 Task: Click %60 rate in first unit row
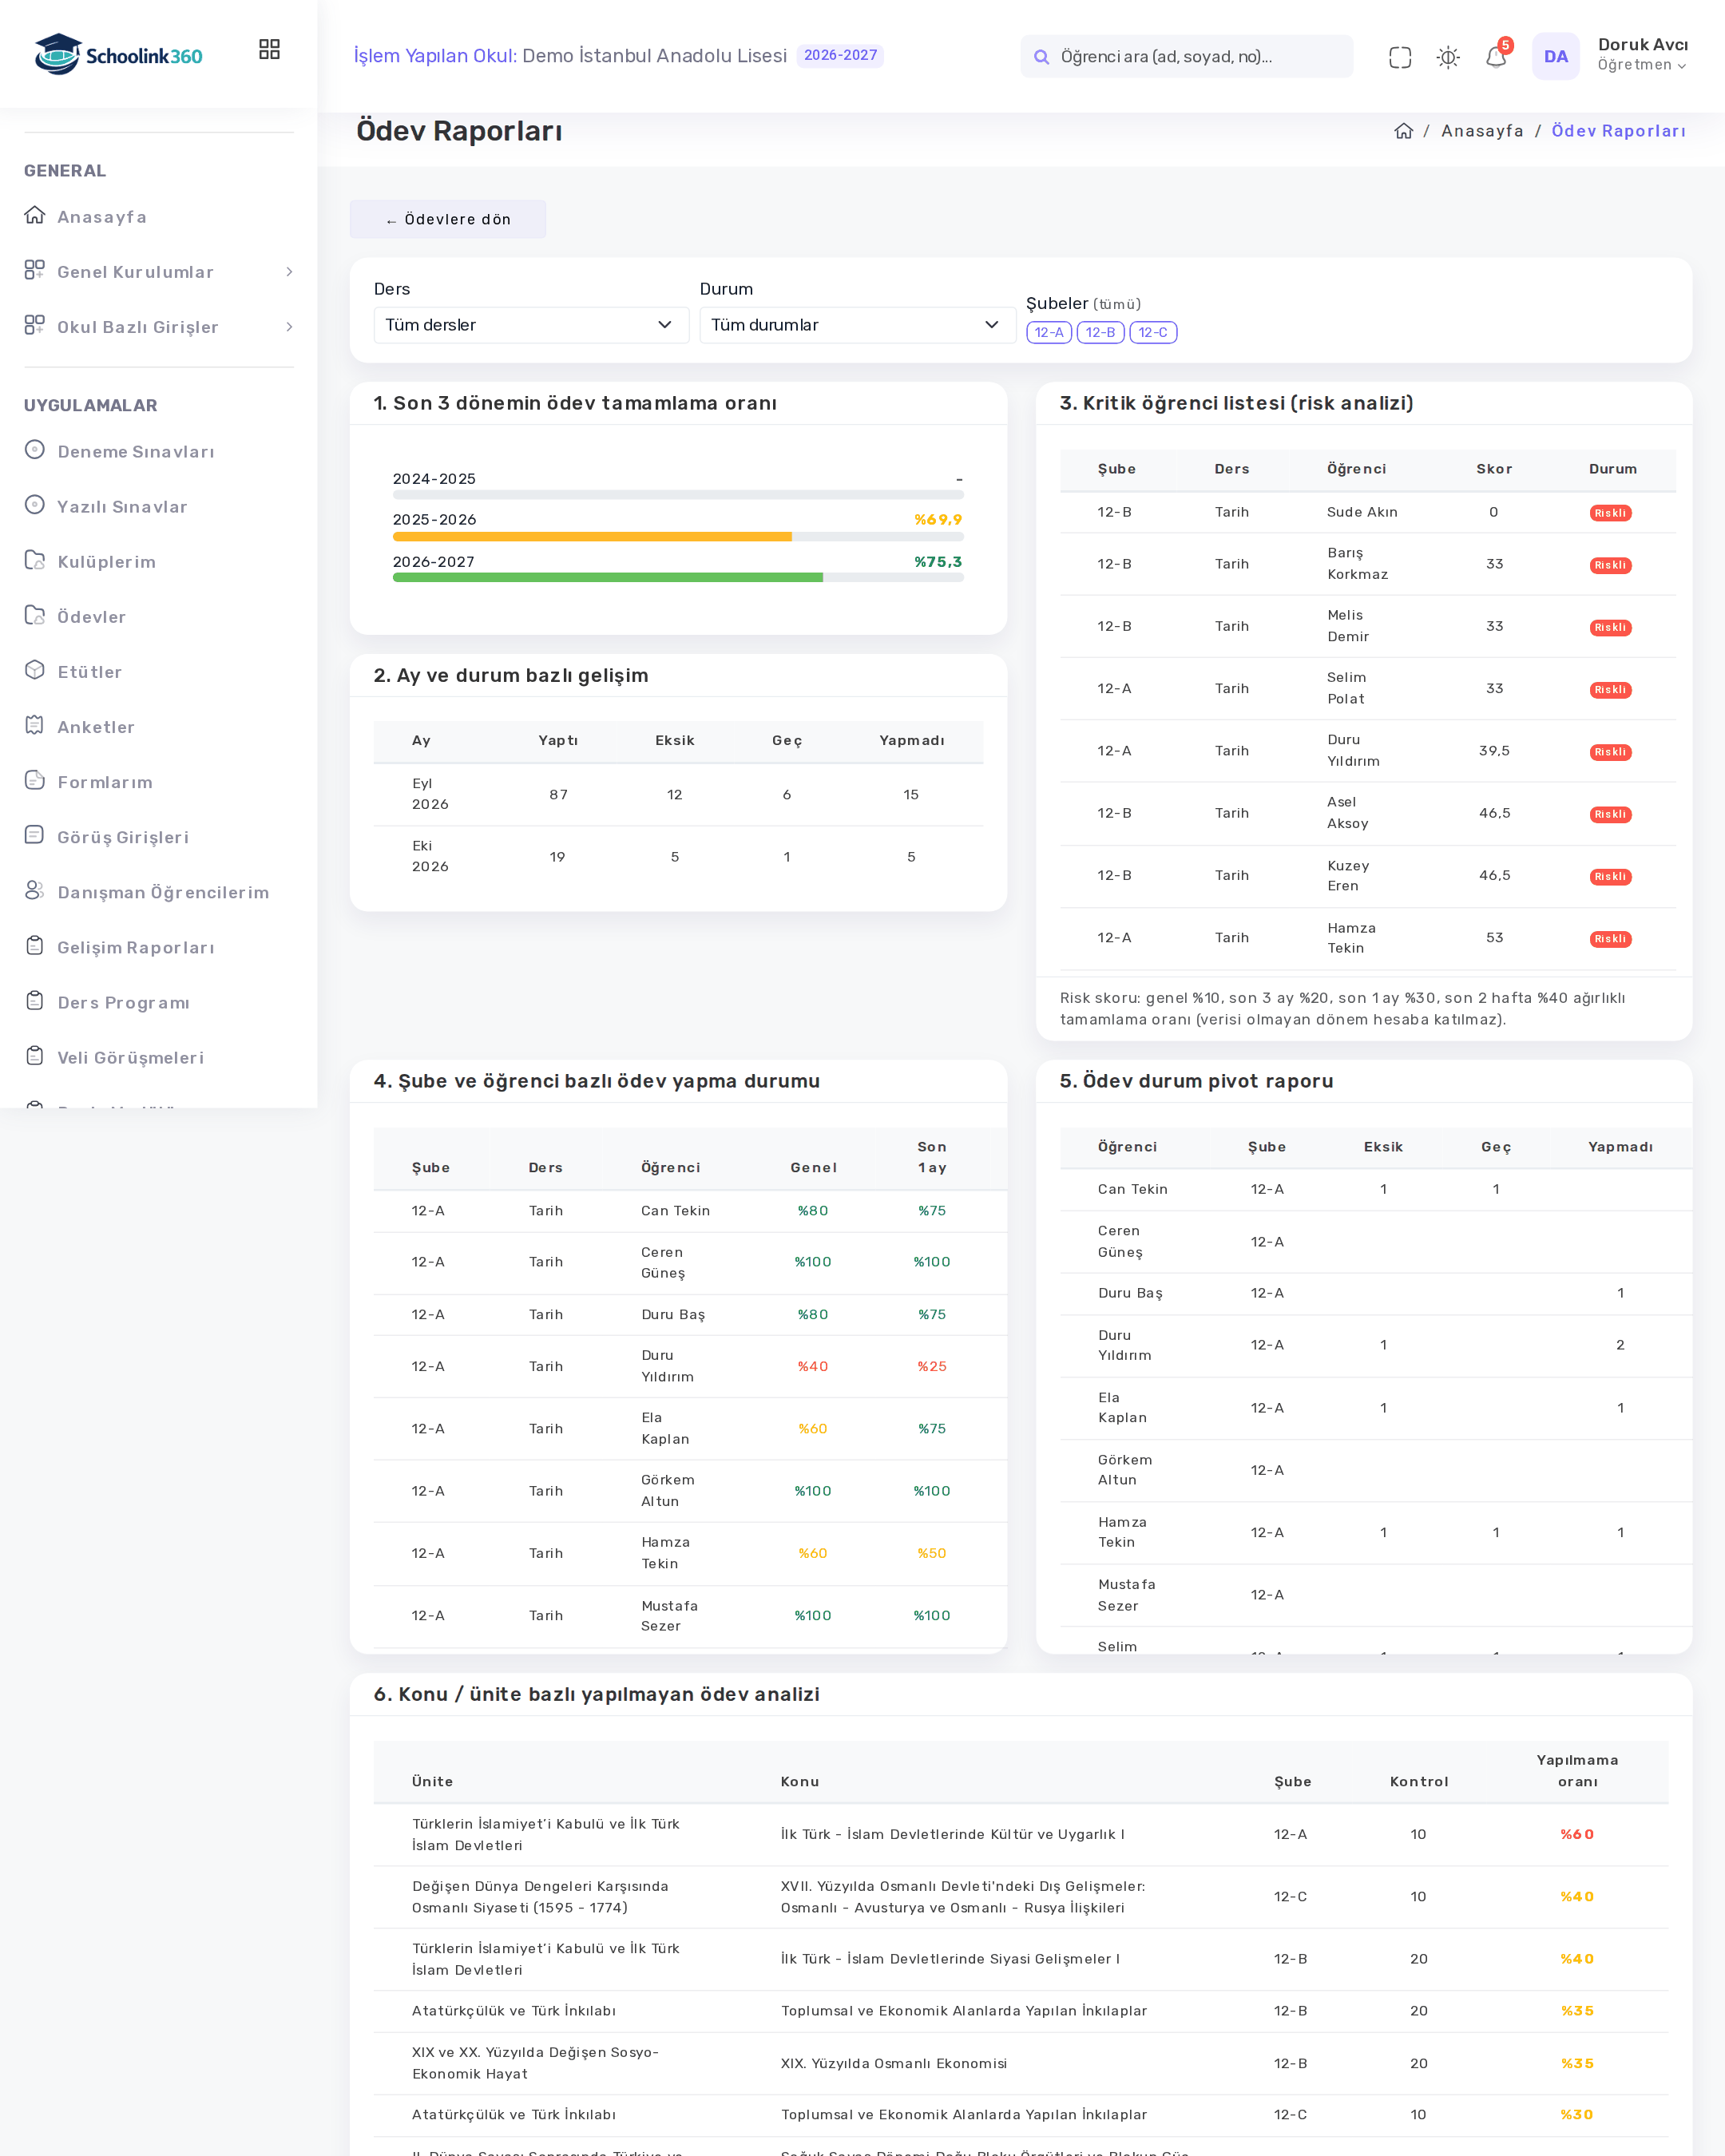point(1577,1834)
